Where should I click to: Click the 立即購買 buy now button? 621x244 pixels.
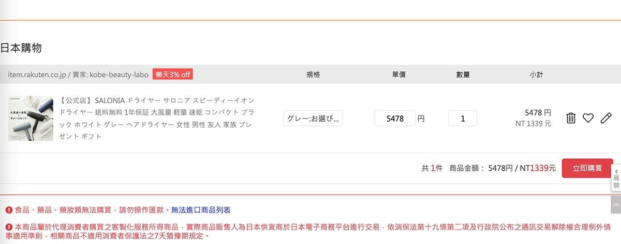(587, 168)
